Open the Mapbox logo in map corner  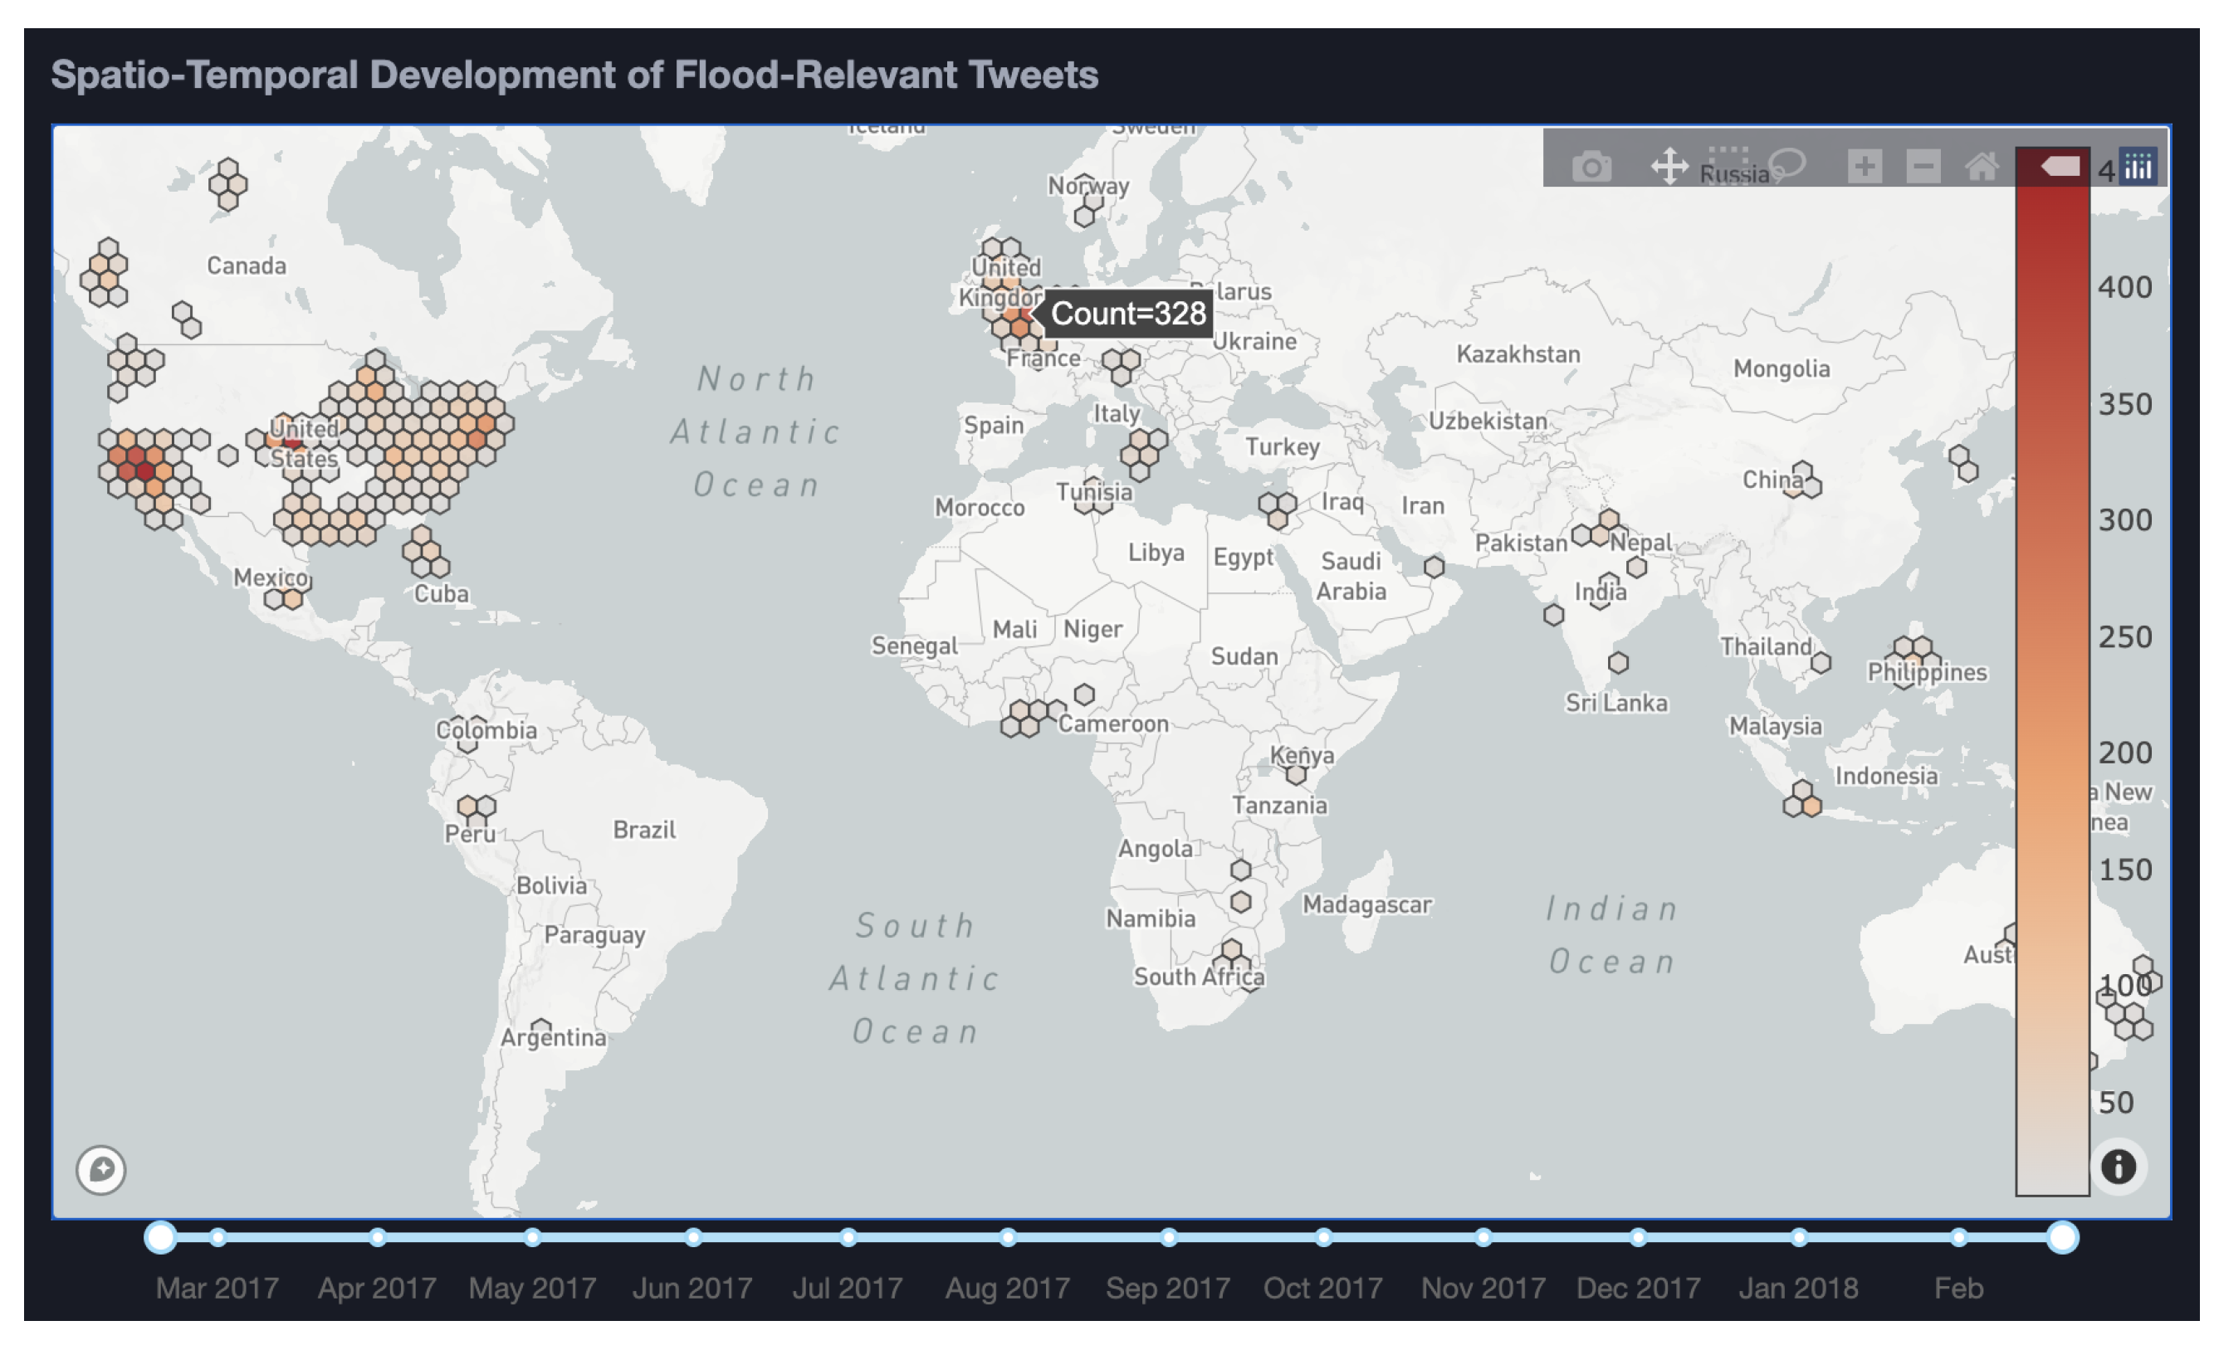click(101, 1169)
